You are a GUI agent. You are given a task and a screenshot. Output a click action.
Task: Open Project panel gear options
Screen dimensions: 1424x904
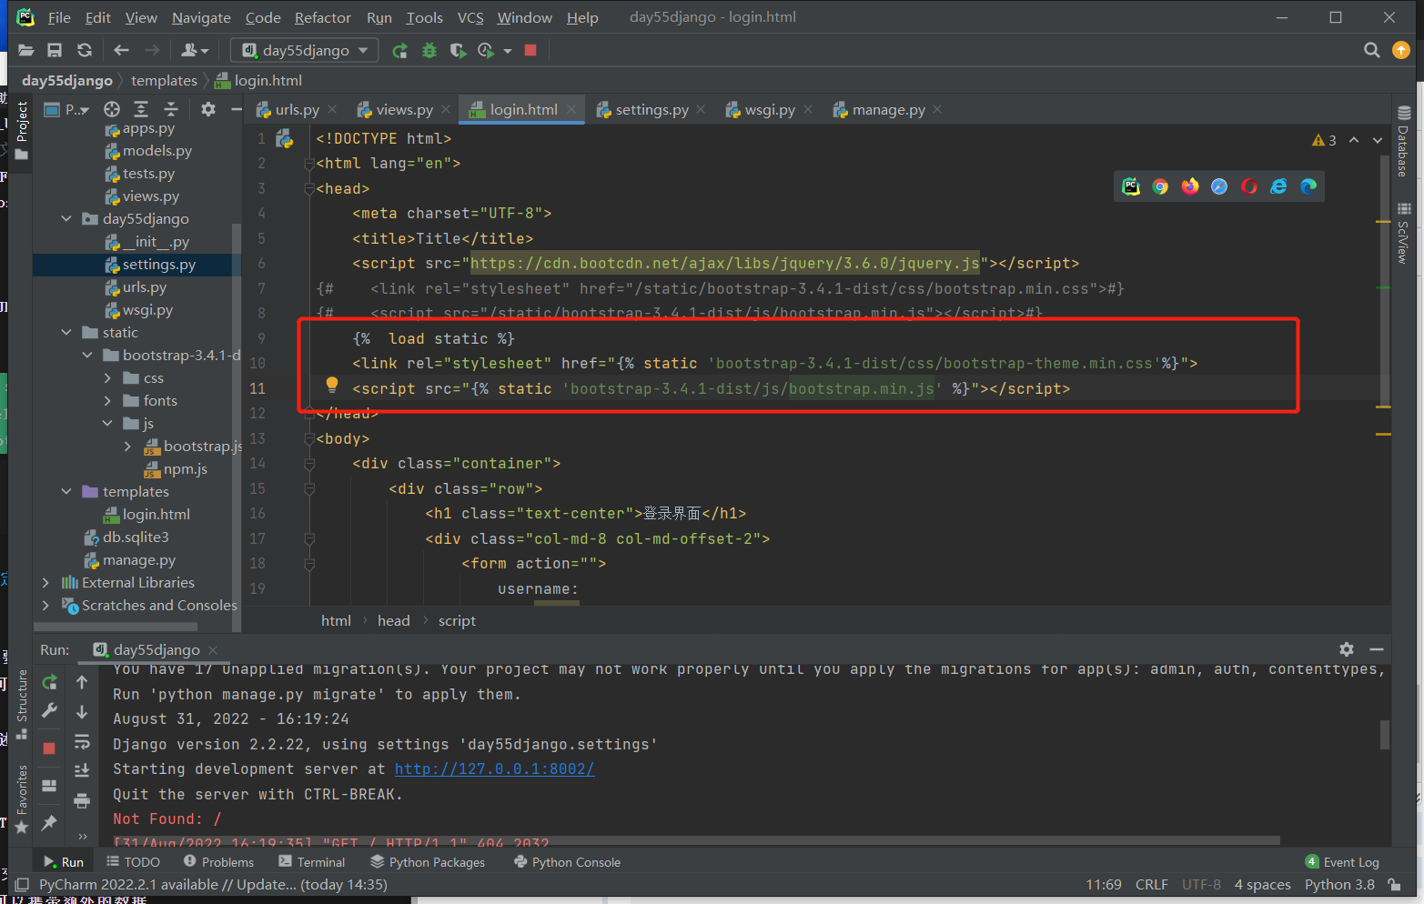coord(208,109)
